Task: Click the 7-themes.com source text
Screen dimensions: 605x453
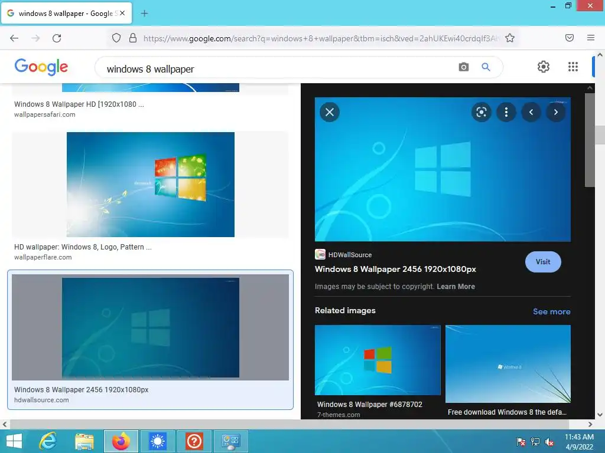Action: 339,415
